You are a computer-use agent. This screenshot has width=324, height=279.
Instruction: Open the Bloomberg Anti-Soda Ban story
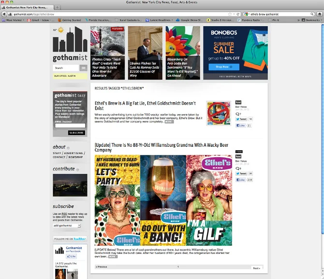pyautogui.click(x=183, y=53)
